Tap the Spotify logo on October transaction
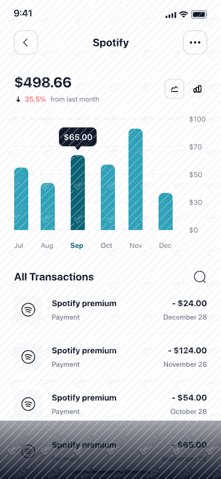 pyautogui.click(x=28, y=404)
